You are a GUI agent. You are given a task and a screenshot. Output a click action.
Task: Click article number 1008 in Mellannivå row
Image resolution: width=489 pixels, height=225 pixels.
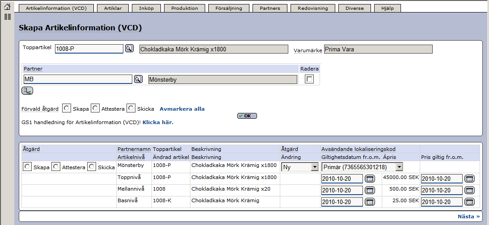pyautogui.click(x=159, y=189)
